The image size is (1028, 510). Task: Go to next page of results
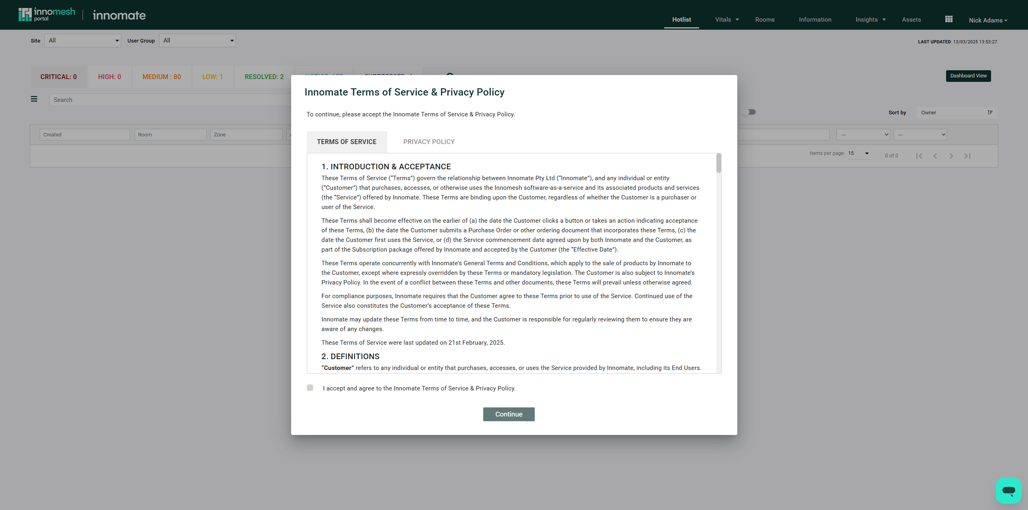point(951,156)
